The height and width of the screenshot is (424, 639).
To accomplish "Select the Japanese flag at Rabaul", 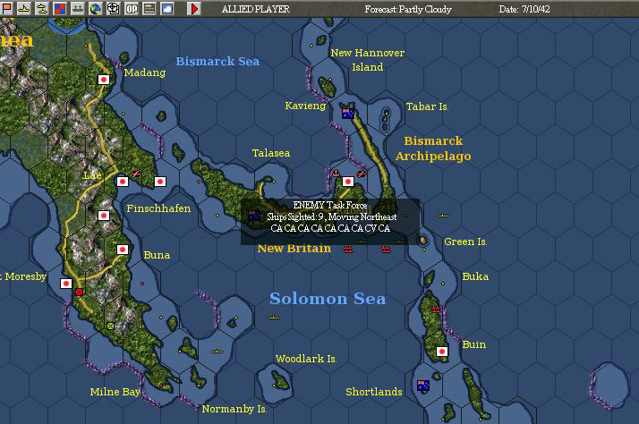I will (348, 182).
